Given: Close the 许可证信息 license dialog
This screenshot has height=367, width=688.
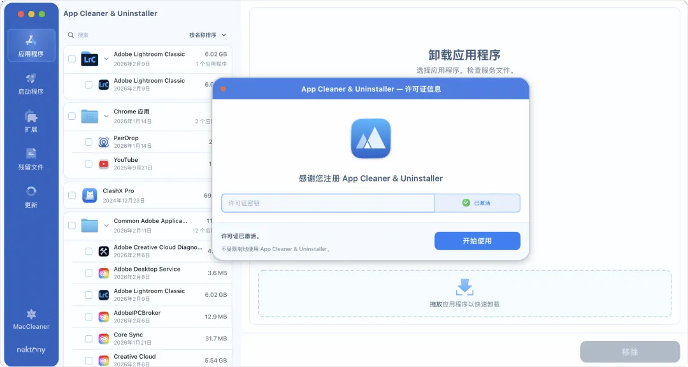Looking at the screenshot, I should [223, 89].
